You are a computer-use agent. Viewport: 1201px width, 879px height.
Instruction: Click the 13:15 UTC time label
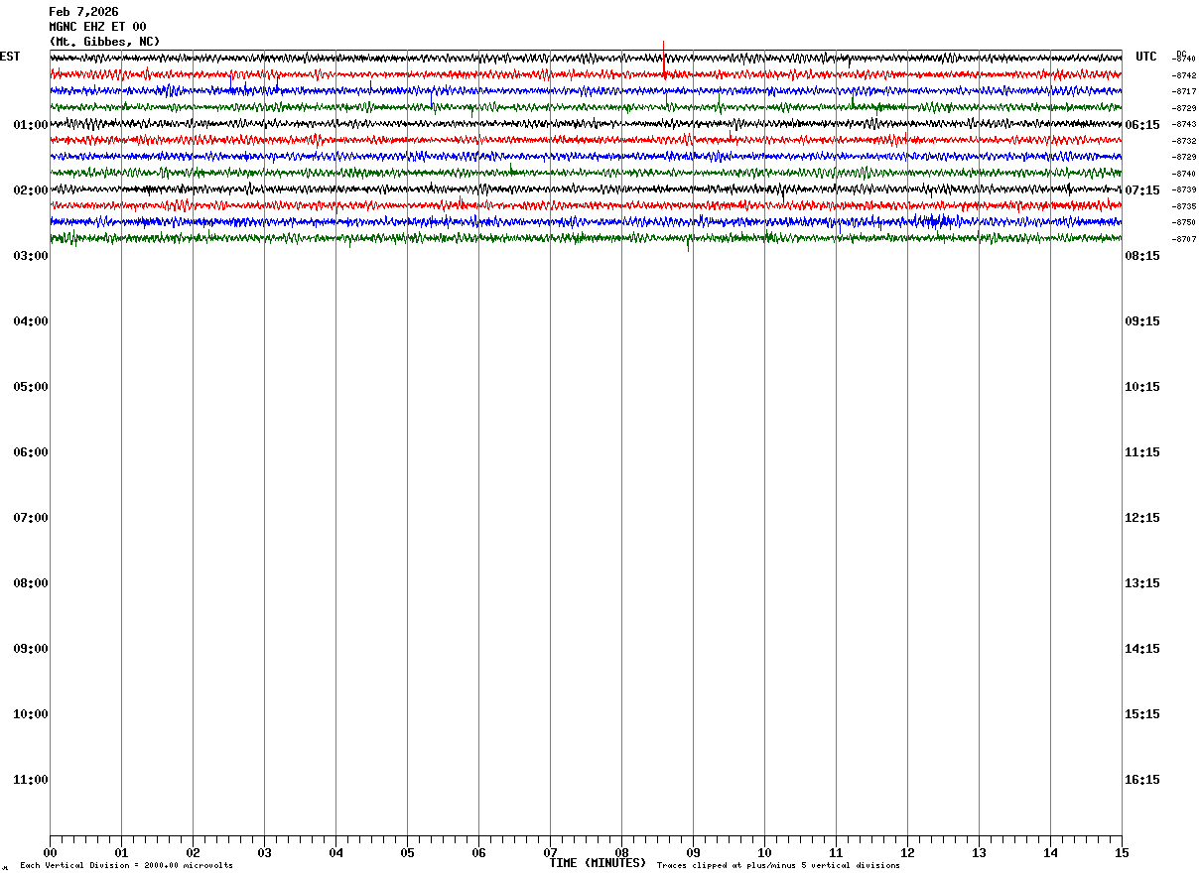1142,583
